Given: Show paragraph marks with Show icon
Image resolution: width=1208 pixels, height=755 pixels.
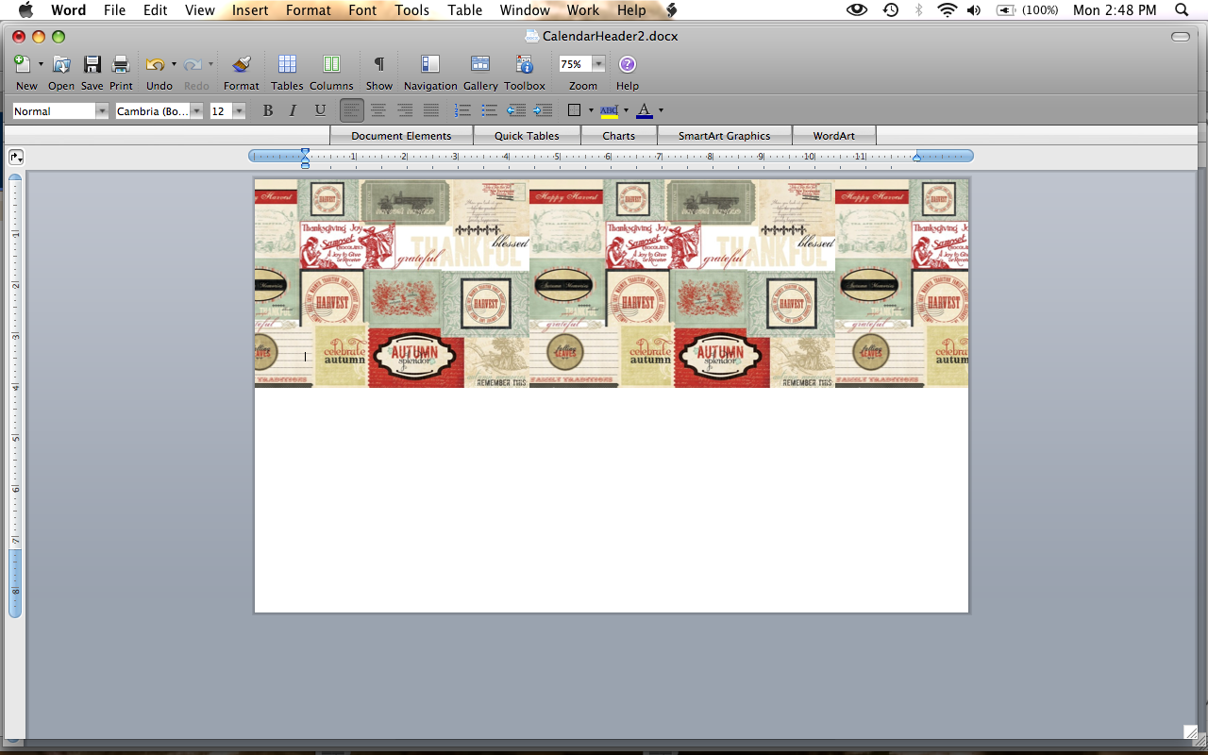Looking at the screenshot, I should (x=378, y=64).
